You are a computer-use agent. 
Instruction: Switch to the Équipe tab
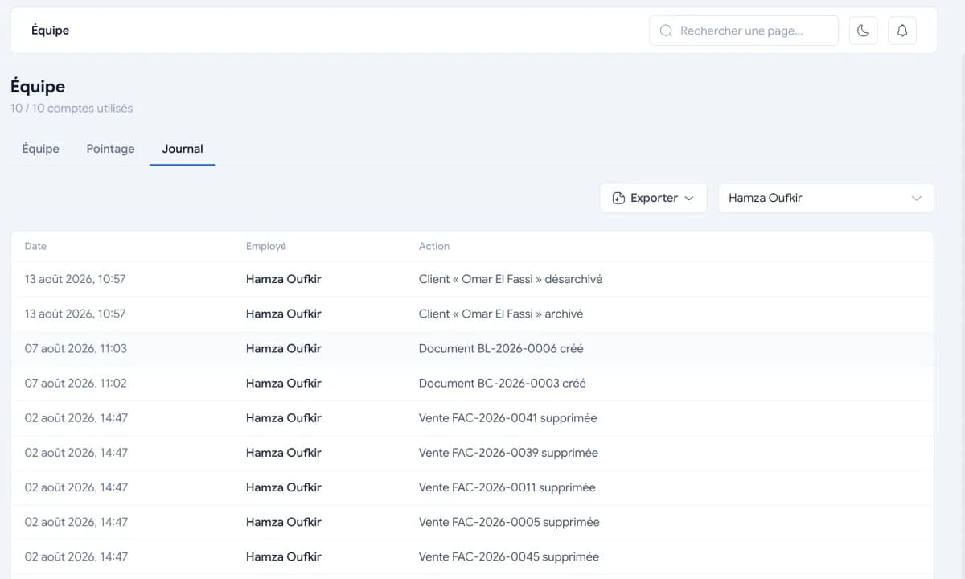point(40,149)
